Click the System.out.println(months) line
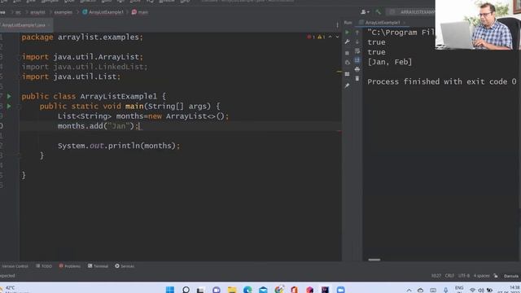Screen dimensions: 521x293 [x=119, y=146]
